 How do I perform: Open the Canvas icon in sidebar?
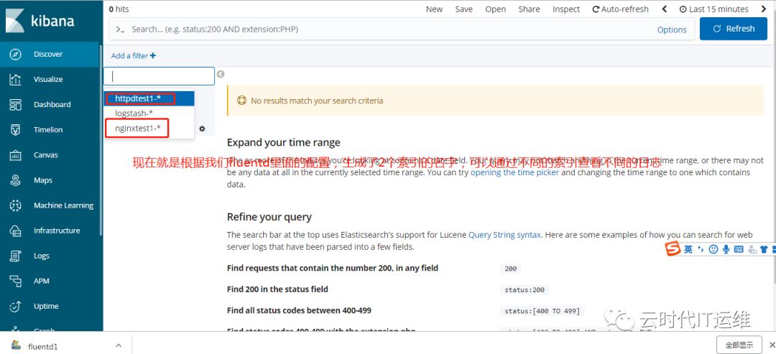[x=15, y=155]
